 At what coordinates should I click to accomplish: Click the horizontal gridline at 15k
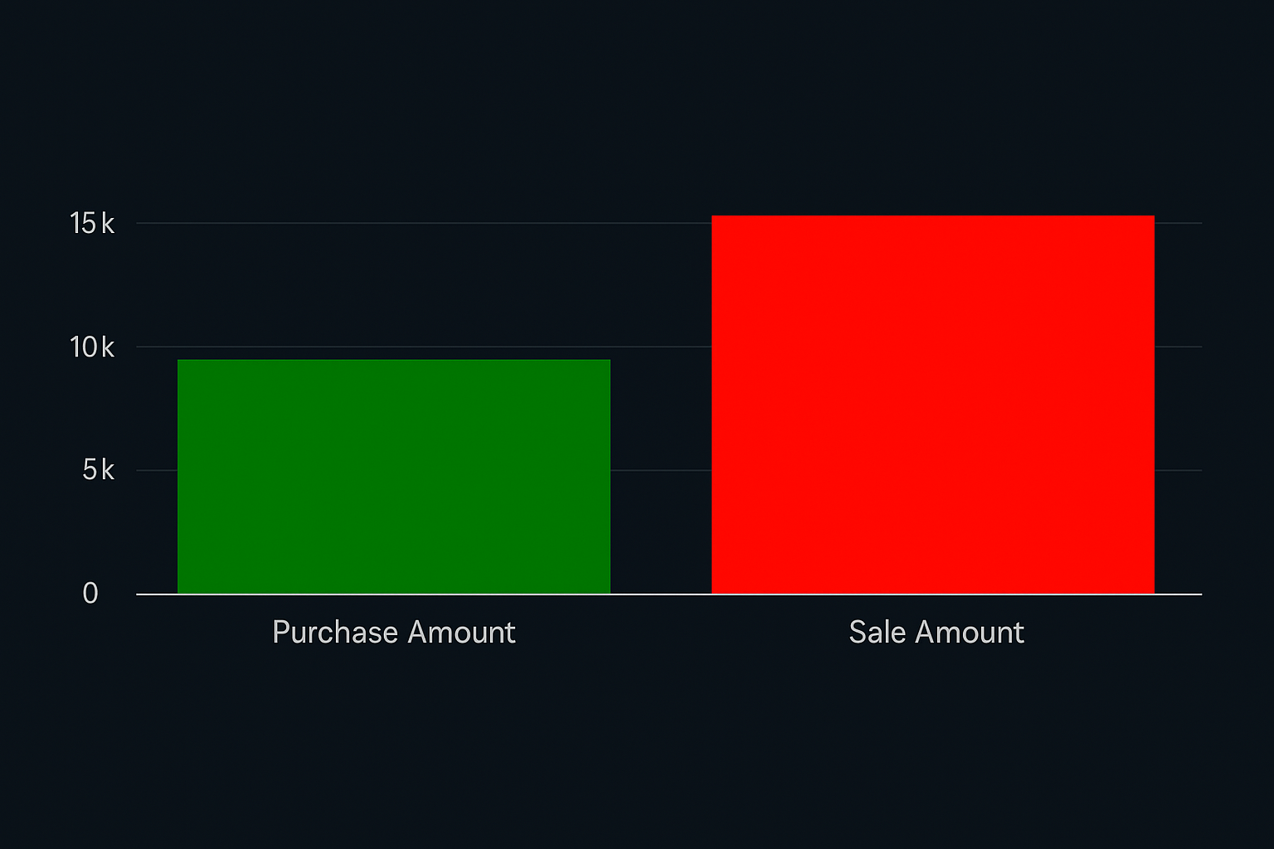tap(415, 223)
